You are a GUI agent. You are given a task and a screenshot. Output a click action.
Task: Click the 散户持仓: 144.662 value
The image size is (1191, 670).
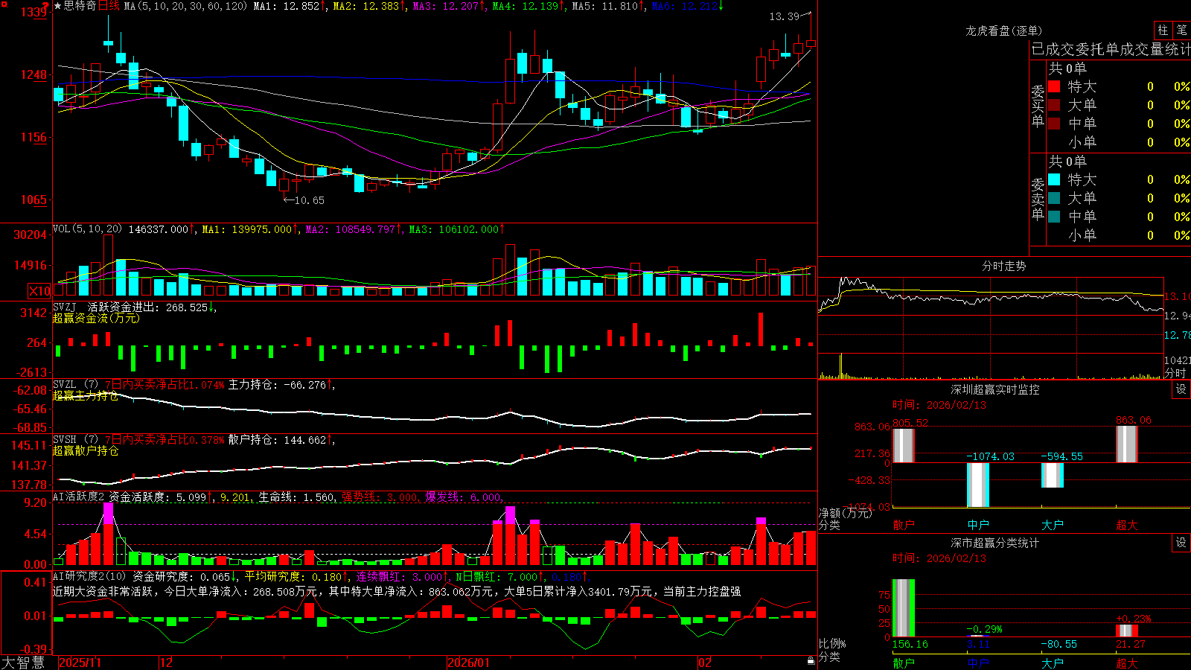[277, 440]
